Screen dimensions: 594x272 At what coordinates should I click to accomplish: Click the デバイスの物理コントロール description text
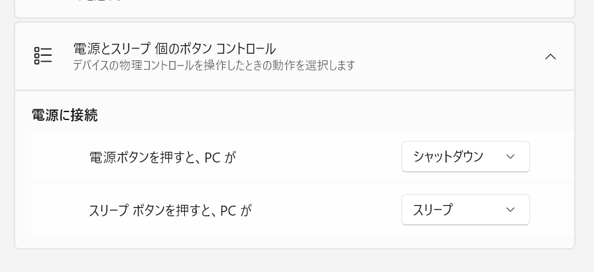214,66
